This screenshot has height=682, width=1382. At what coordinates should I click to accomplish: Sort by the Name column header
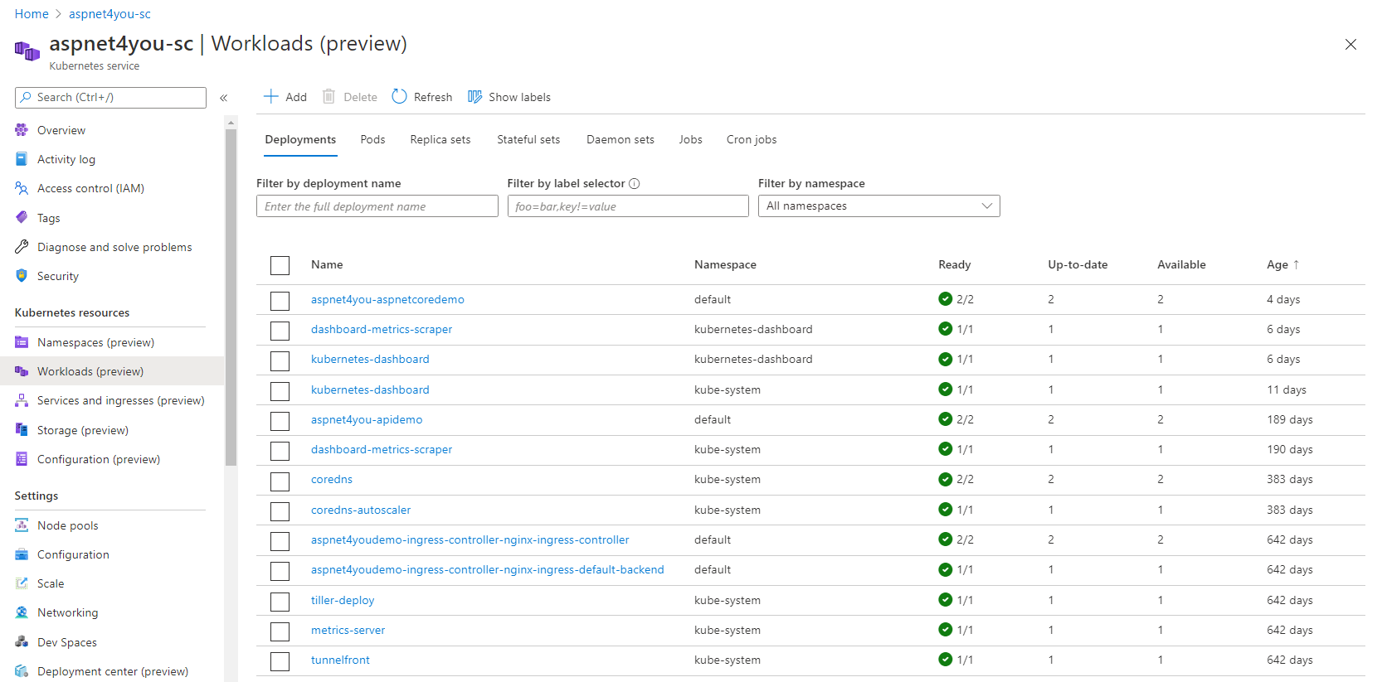click(x=327, y=264)
